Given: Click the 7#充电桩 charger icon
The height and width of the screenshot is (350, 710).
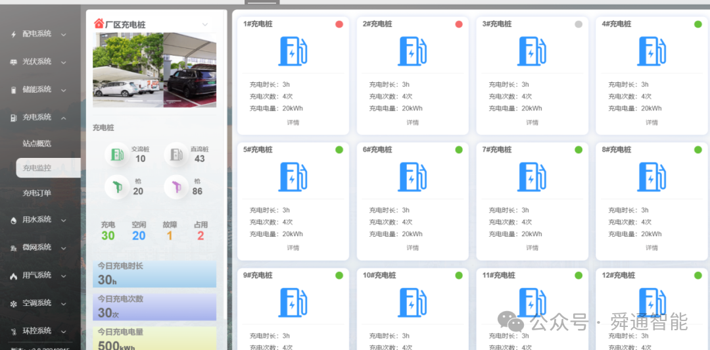Looking at the screenshot, I should 532,177.
